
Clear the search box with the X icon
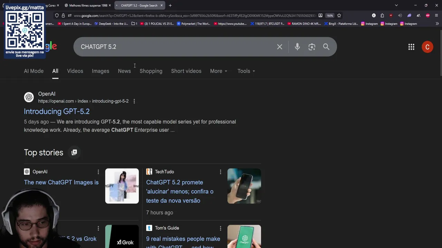(280, 47)
